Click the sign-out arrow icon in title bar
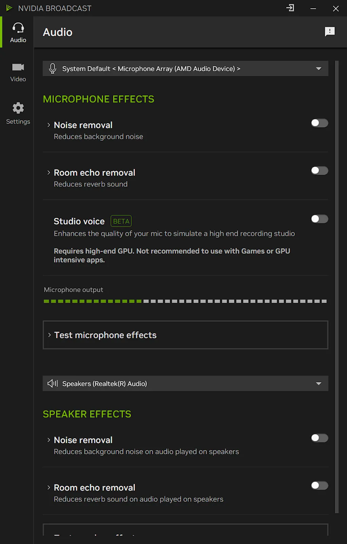The image size is (347, 544). [290, 8]
